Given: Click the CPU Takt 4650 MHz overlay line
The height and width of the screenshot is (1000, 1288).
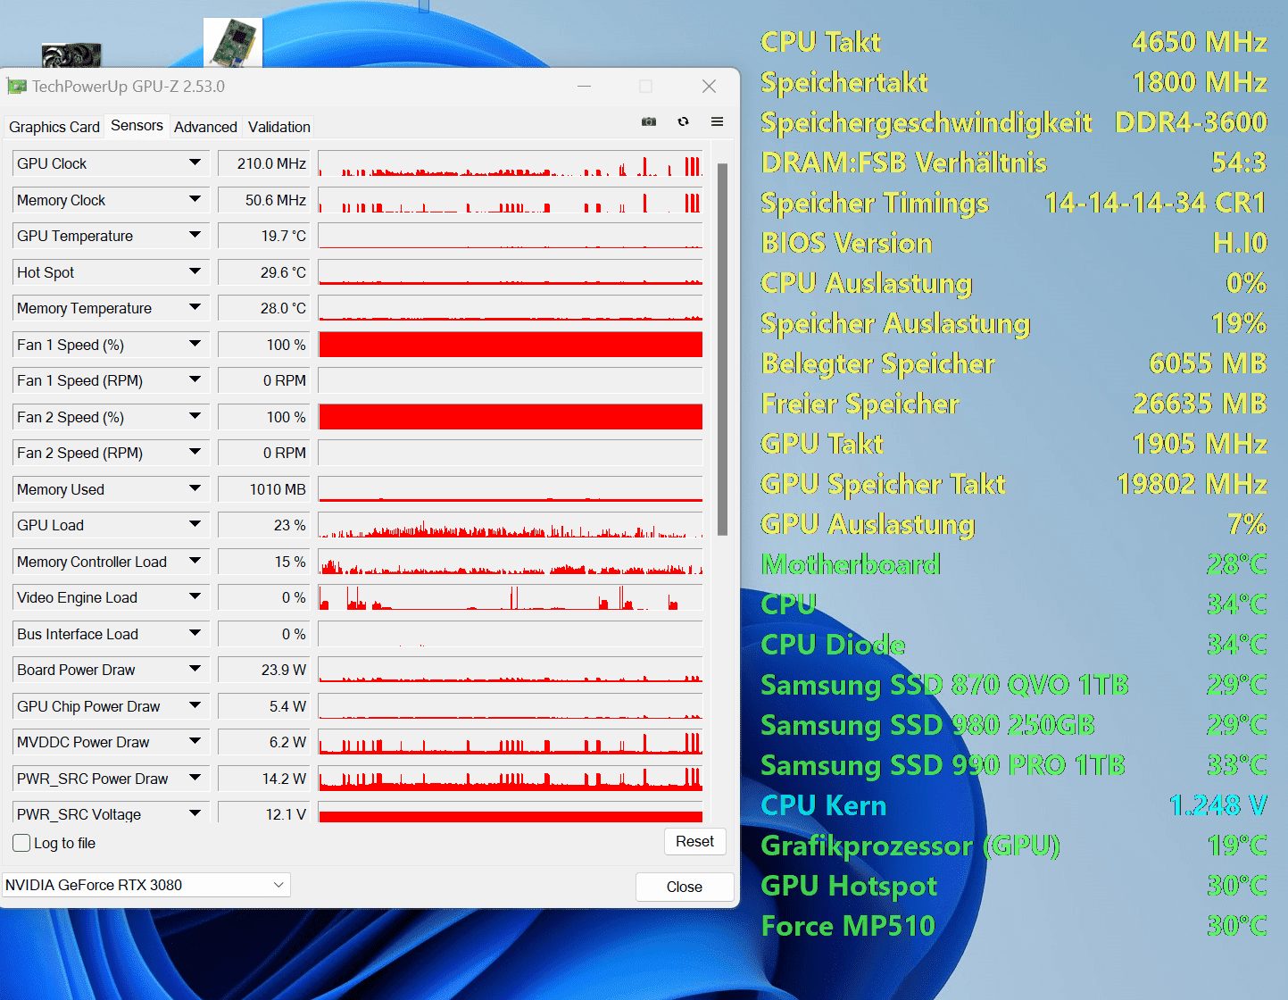Looking at the screenshot, I should click(1014, 42).
